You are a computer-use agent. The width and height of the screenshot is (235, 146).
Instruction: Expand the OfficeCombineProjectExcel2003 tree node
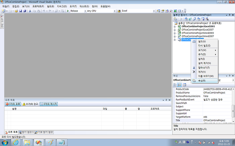click(175, 27)
